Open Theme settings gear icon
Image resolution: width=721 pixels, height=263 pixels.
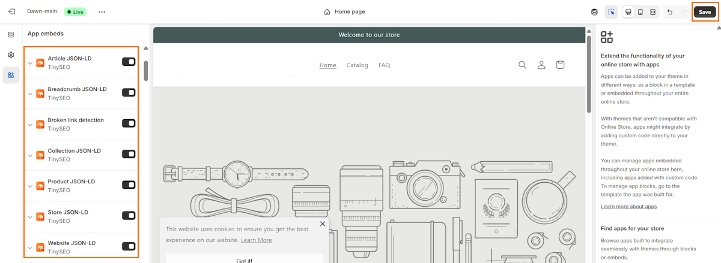(x=11, y=55)
